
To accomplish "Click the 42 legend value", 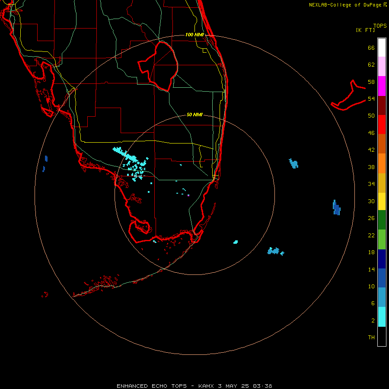I will tap(371, 150).
